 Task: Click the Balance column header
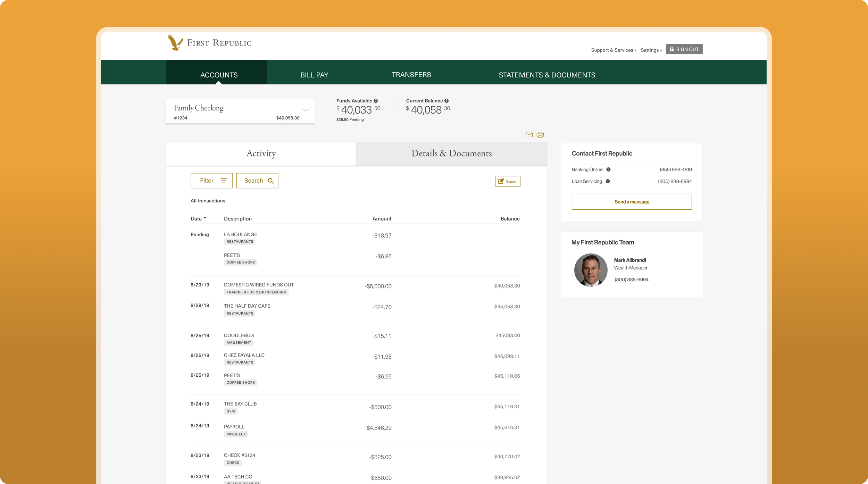(510, 219)
